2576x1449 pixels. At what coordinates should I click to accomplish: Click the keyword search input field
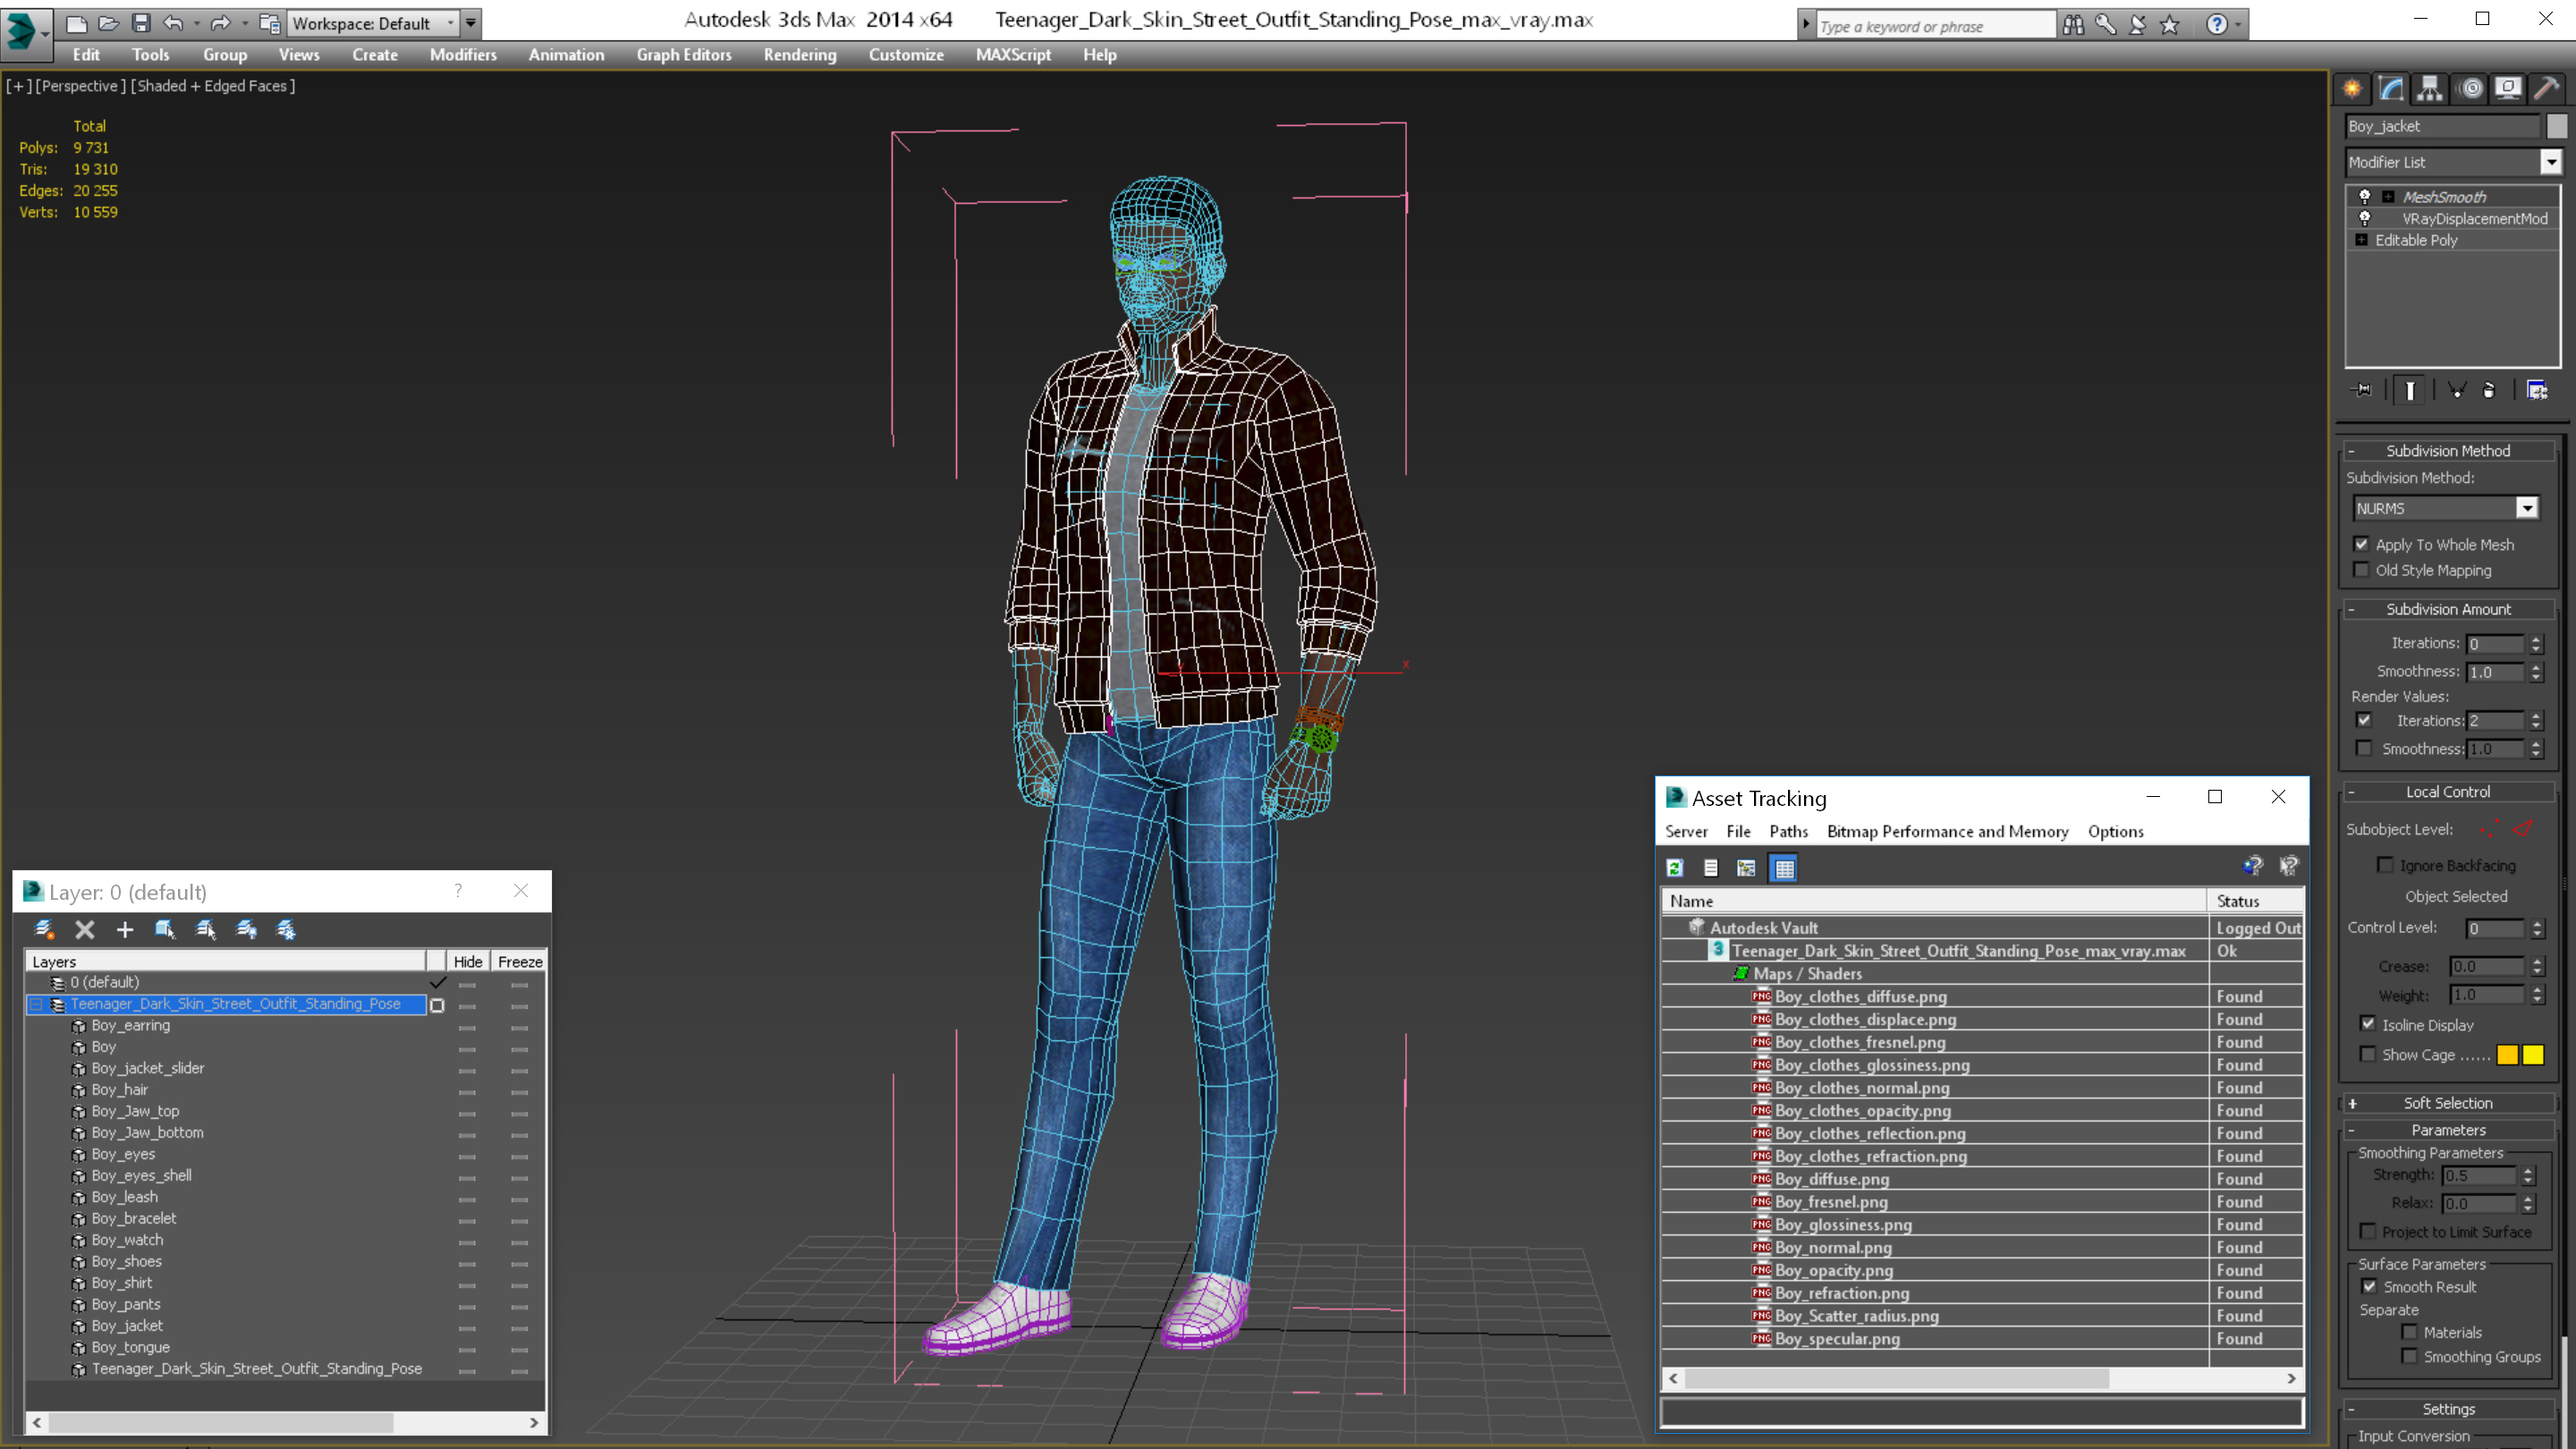coord(1935,26)
